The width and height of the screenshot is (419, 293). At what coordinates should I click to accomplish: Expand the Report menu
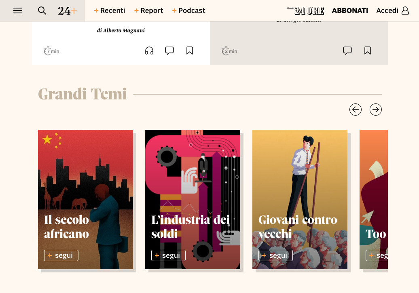click(x=148, y=11)
